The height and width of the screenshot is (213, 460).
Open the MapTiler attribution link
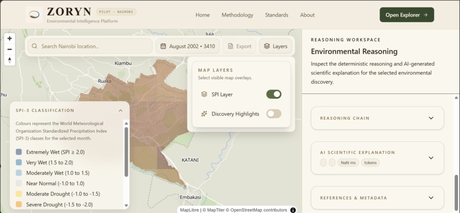[x=213, y=210]
